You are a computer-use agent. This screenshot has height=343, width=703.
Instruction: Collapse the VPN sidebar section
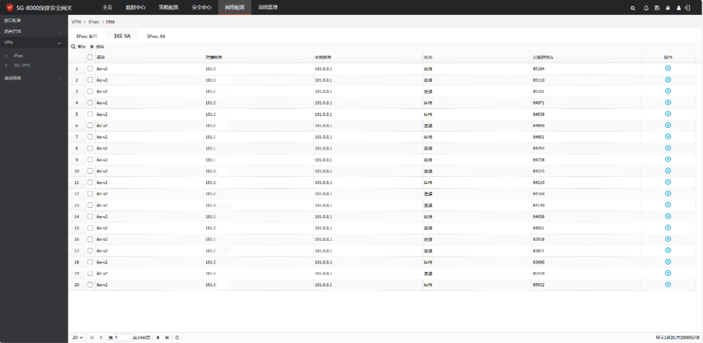pyautogui.click(x=59, y=42)
